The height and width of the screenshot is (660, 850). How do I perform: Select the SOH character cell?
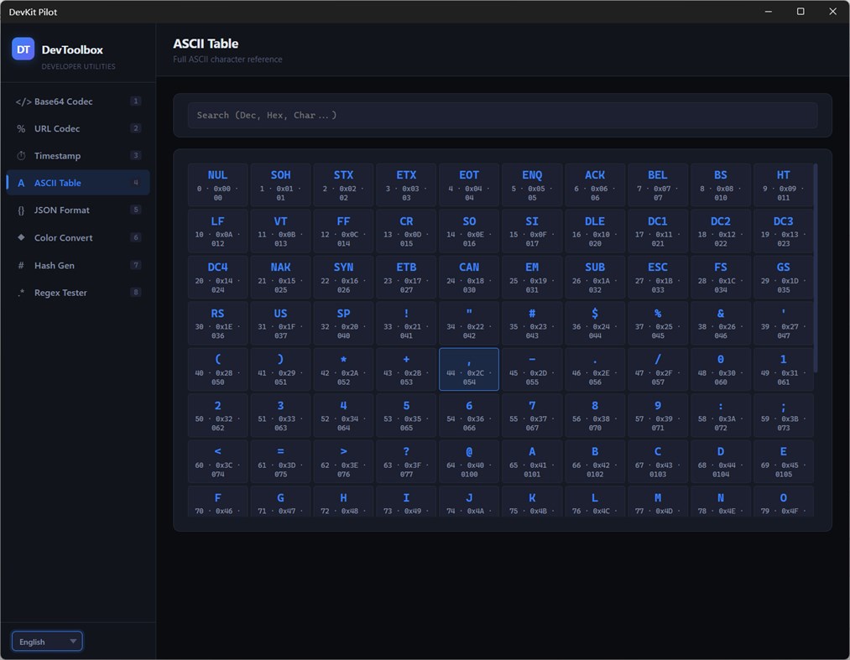click(x=281, y=184)
